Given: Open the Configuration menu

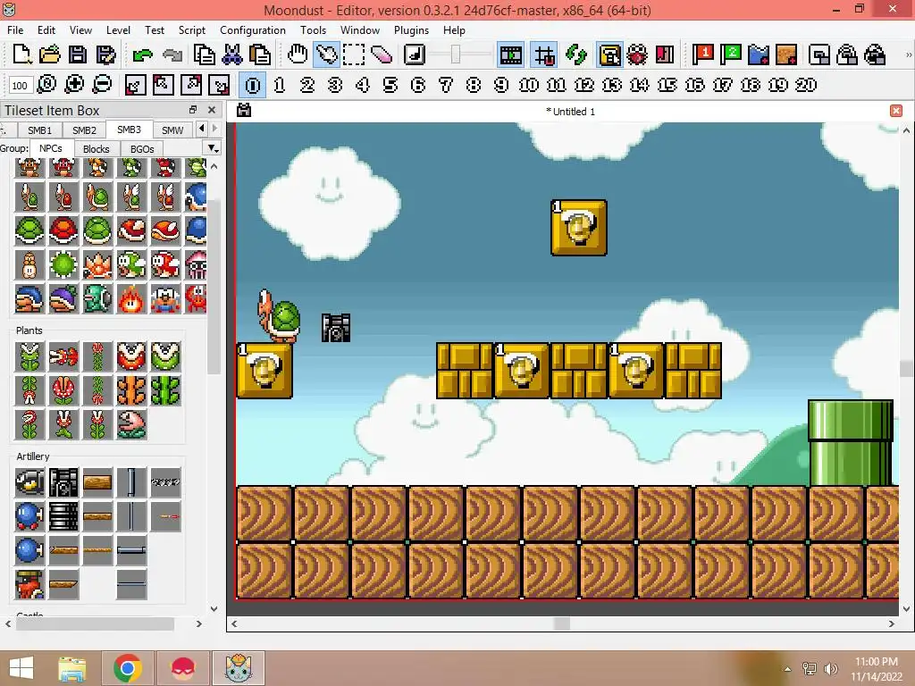Looking at the screenshot, I should [x=253, y=29].
